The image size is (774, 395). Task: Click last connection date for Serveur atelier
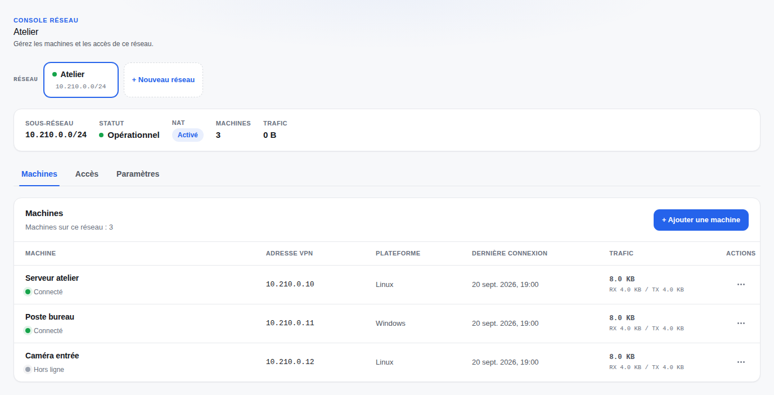tap(505, 285)
